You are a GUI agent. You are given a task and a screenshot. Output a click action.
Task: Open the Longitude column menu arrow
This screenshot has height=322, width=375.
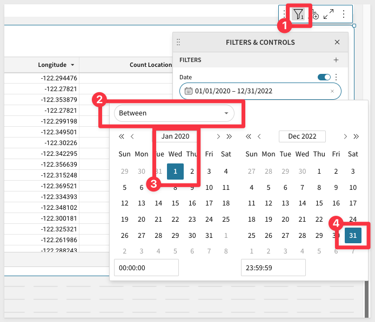click(72, 65)
